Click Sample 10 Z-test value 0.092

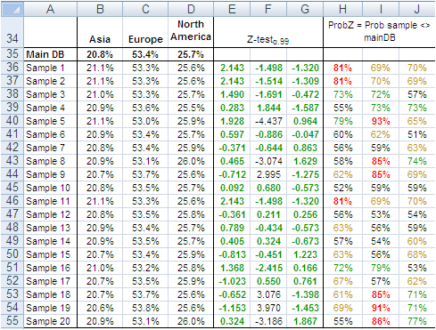(x=232, y=188)
